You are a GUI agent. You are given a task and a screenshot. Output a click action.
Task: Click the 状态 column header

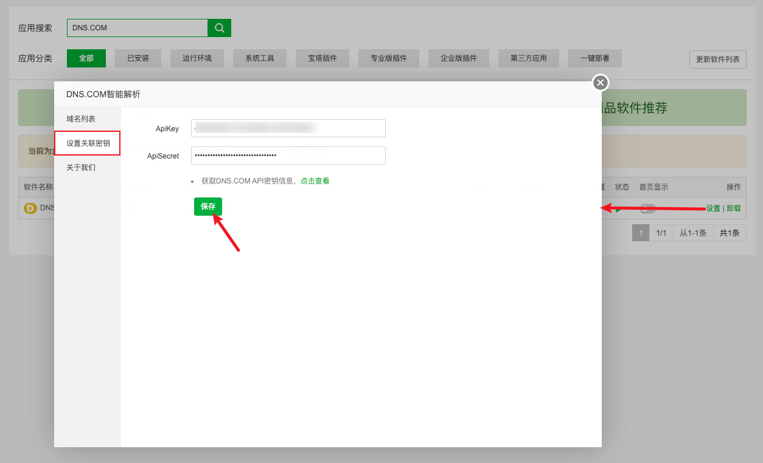(x=622, y=187)
